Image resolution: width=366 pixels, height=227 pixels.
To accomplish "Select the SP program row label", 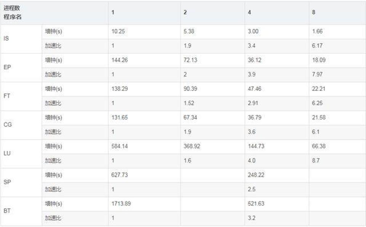I will [21, 182].
